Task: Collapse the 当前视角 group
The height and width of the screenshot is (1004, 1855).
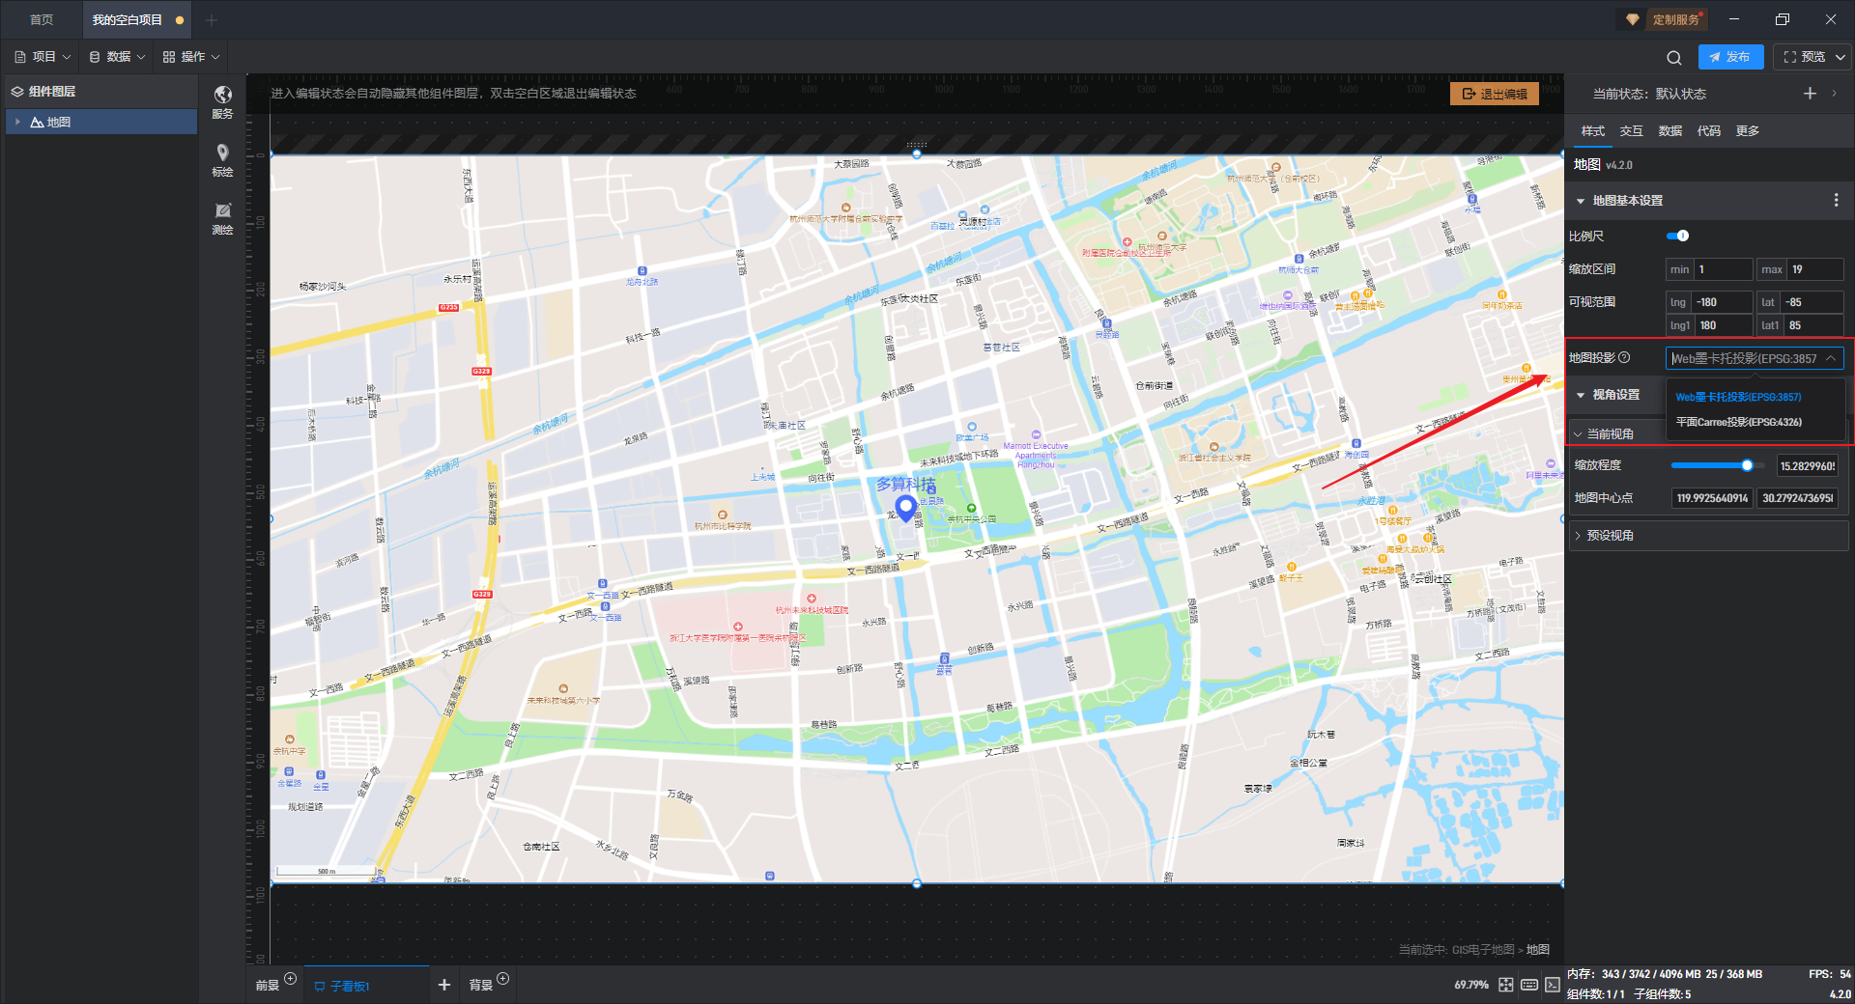Action: click(x=1578, y=434)
